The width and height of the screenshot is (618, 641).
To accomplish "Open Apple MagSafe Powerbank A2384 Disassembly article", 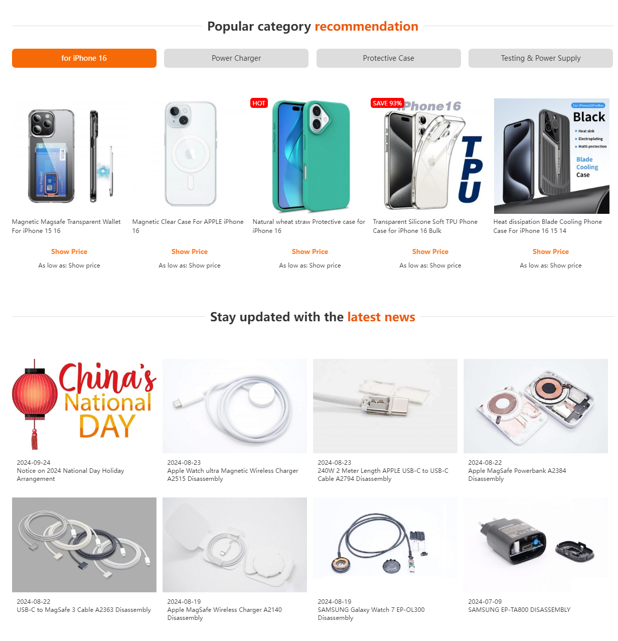I will 517,475.
